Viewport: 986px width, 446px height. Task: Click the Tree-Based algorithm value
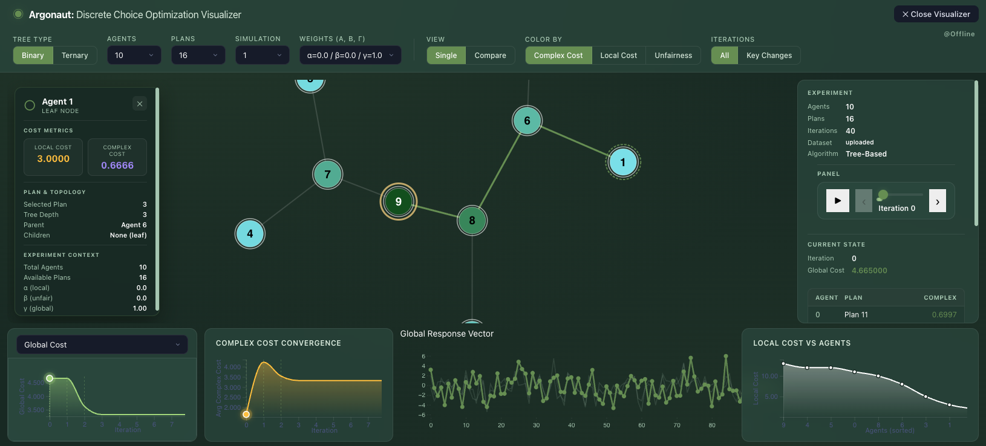[x=866, y=154]
